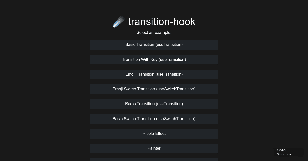This screenshot has width=308, height=161.
Task: Click the Select an example label
Action: (154, 32)
